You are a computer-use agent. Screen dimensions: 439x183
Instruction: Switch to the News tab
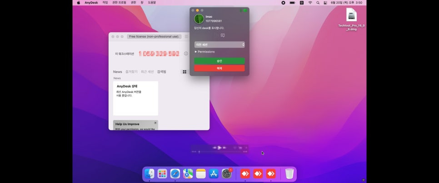coord(118,72)
